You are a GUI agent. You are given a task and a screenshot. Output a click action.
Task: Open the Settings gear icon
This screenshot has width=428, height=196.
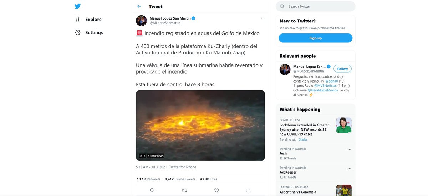(78, 32)
